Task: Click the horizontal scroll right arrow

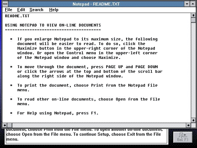Action: [x=188, y=125]
